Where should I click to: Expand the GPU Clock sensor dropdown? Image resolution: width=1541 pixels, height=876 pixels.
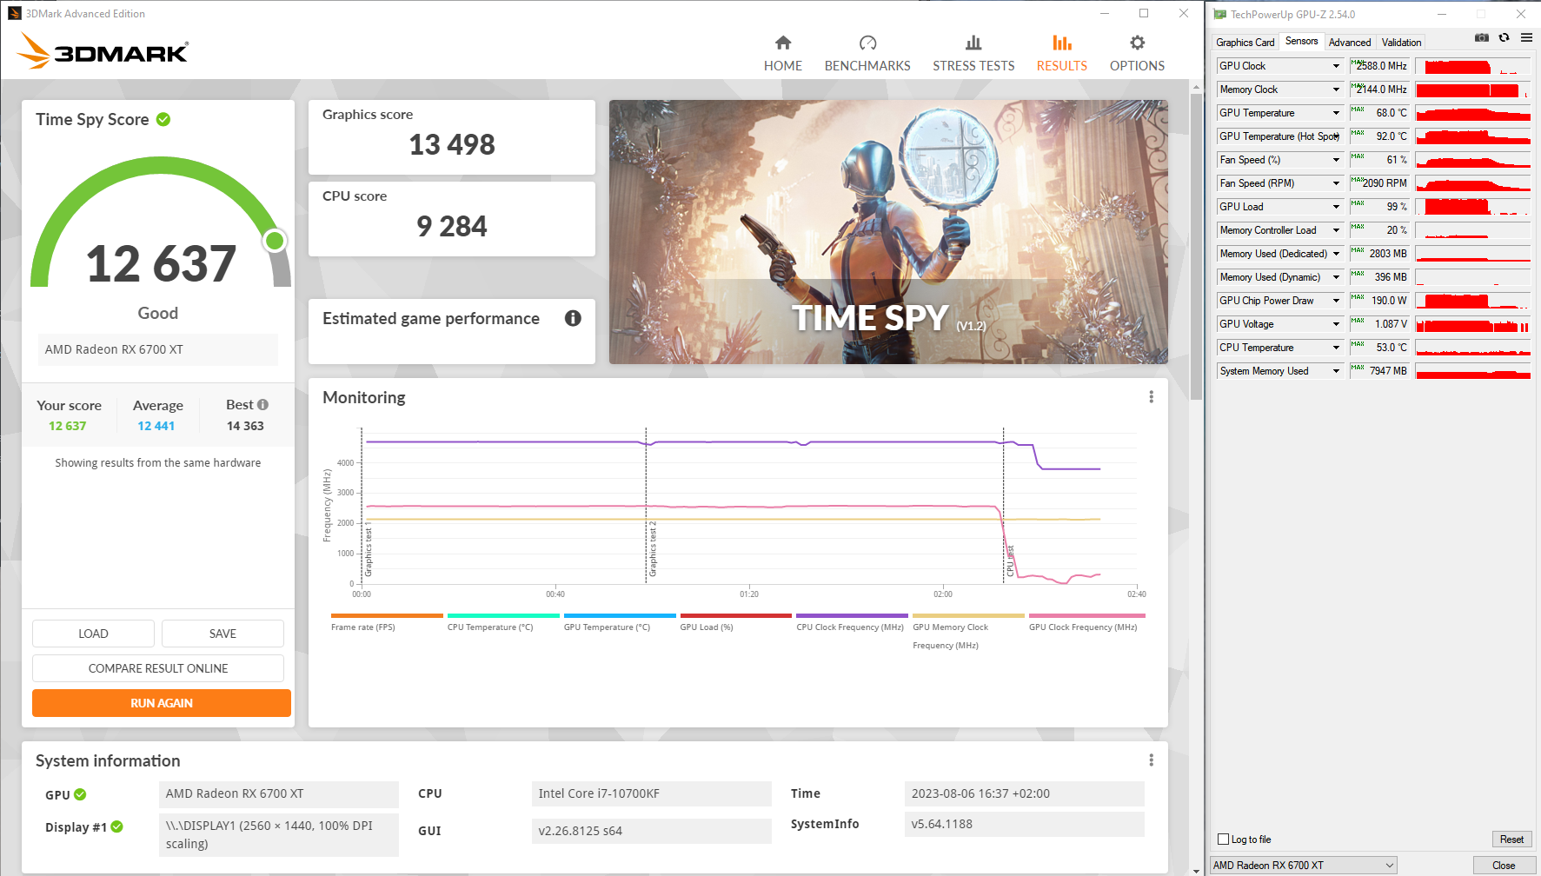pos(1336,66)
